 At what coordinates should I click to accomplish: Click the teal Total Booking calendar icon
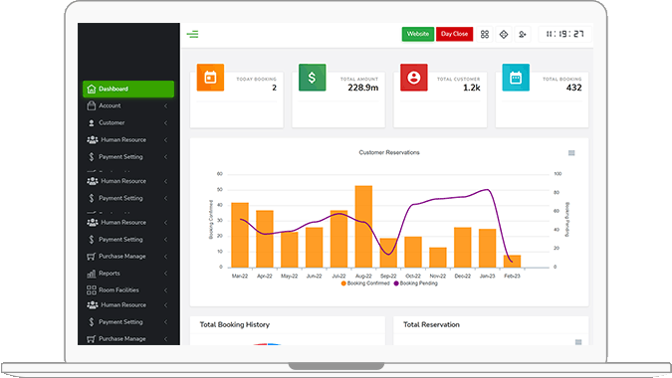pyautogui.click(x=516, y=78)
